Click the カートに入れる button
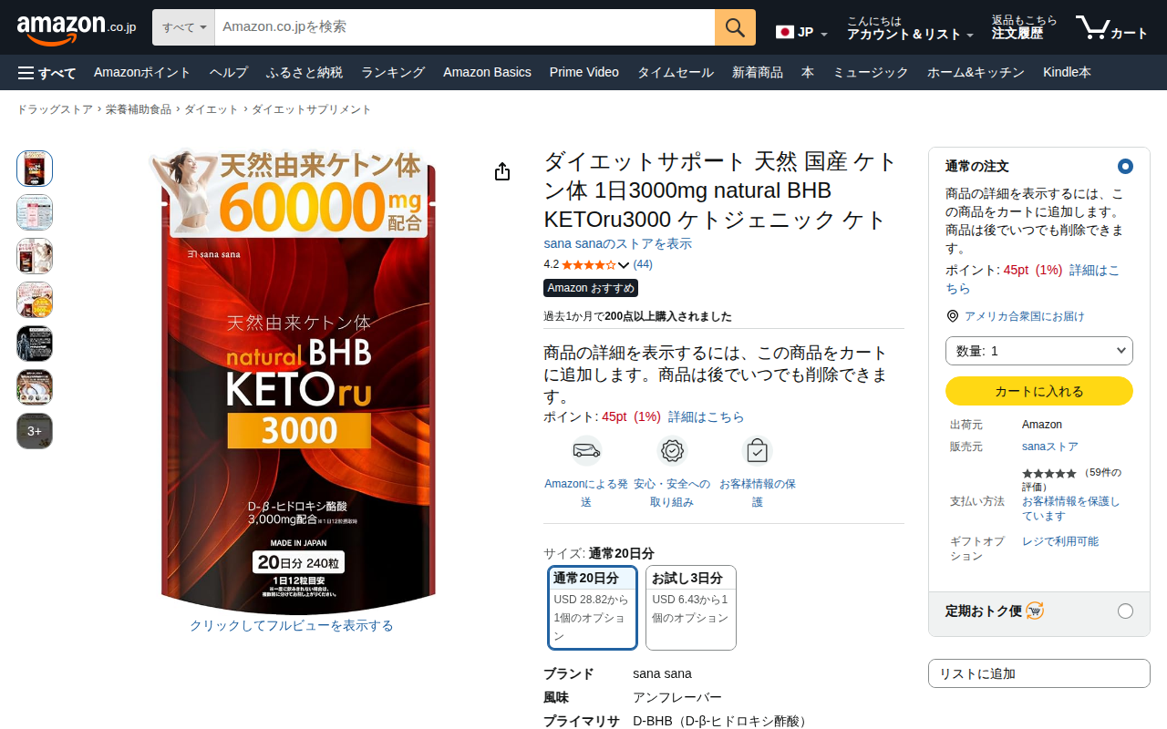The height and width of the screenshot is (729, 1167). point(1039,391)
